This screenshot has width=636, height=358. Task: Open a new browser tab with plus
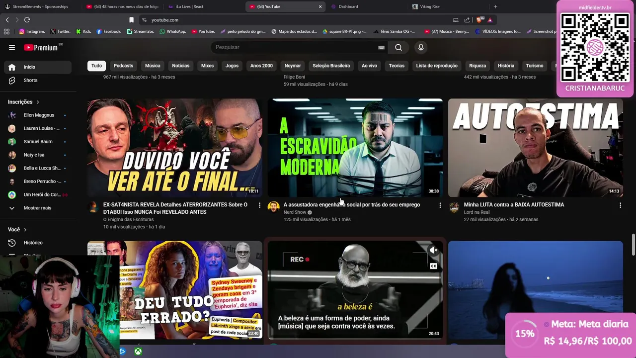[x=495, y=6]
